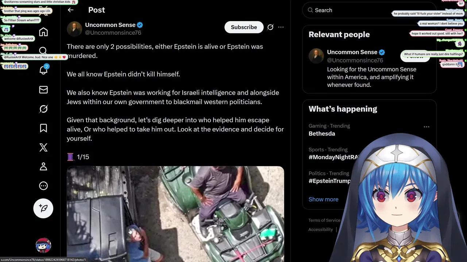Open the post's three-dot more menu
The image size is (467, 262).
(x=281, y=27)
